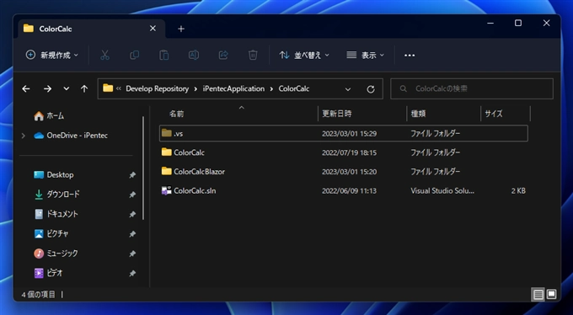This screenshot has height=315, width=573.
Task: Select the .vs folder icon
Action: pos(167,133)
